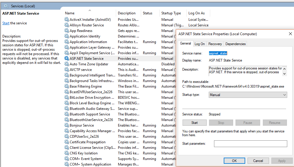Open the Startup type dropdown
The image size is (294, 167).
[248, 95]
